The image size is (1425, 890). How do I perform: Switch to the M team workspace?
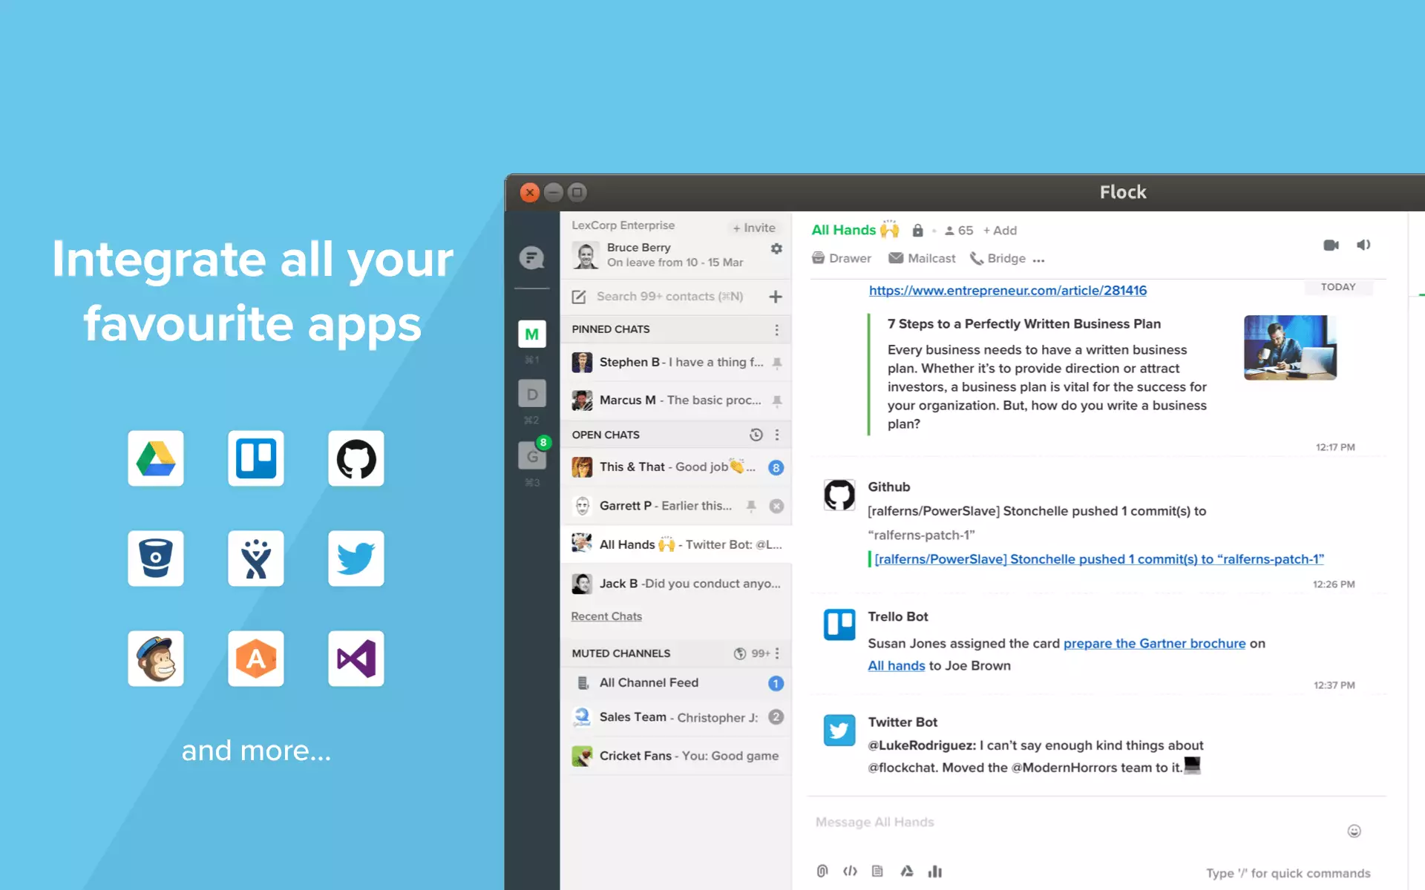click(532, 334)
